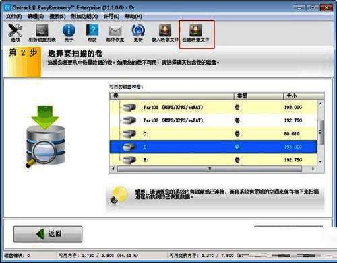Click the disk icon of E: row

click(x=129, y=160)
